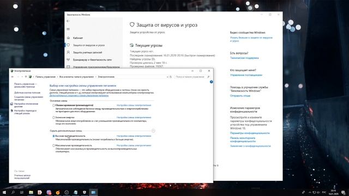The height and width of the screenshot is (196, 349).
Task: Click help question mark in power options
Action: pos(211,82)
